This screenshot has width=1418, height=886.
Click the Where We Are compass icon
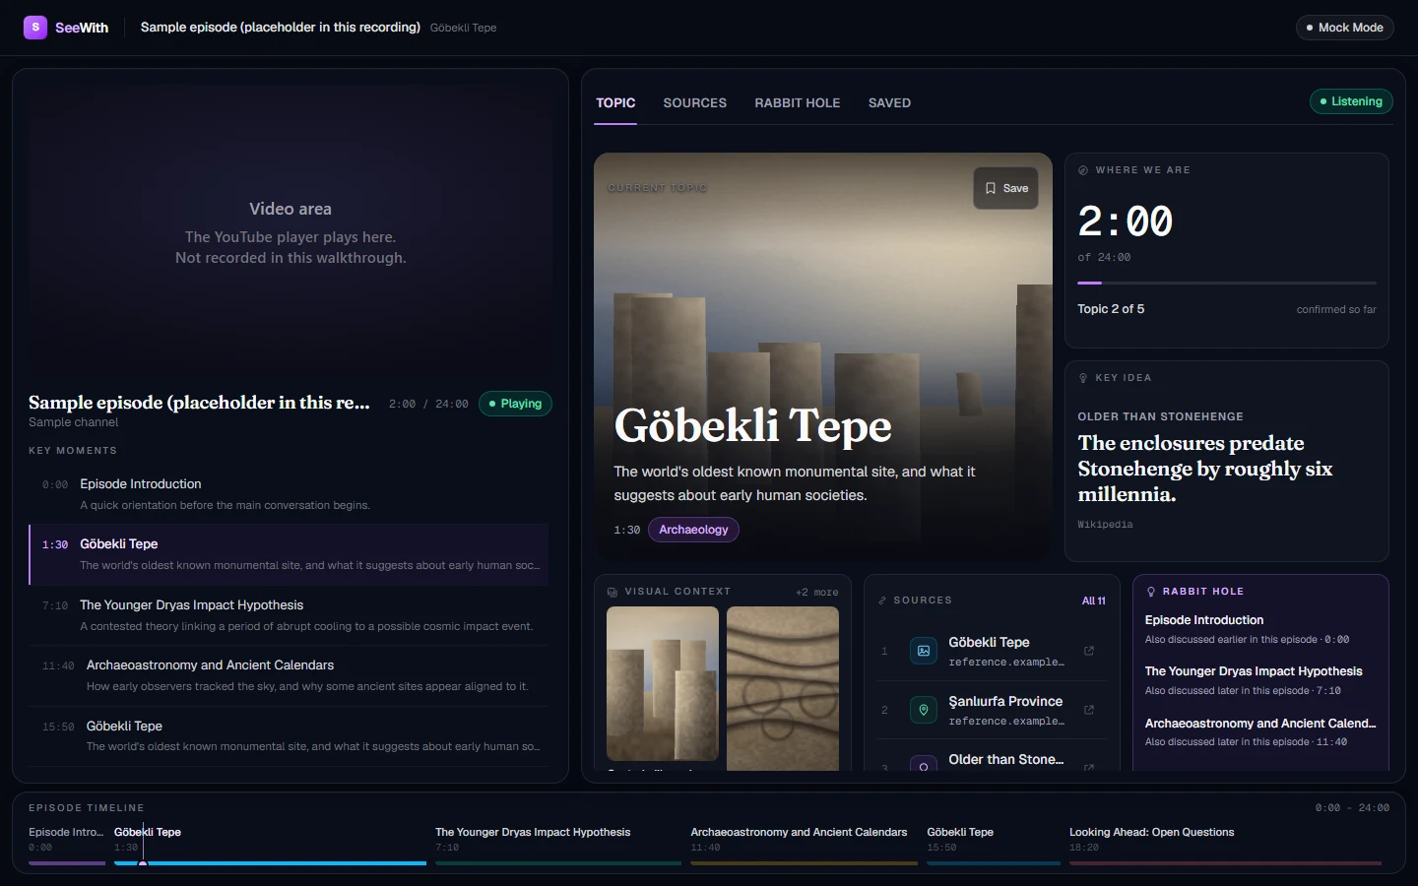coord(1083,170)
